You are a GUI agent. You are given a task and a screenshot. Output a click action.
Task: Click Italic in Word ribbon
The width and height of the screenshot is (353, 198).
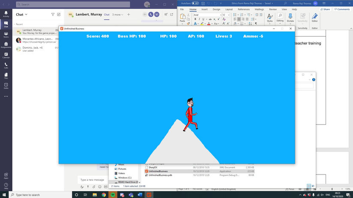[x=199, y=19]
